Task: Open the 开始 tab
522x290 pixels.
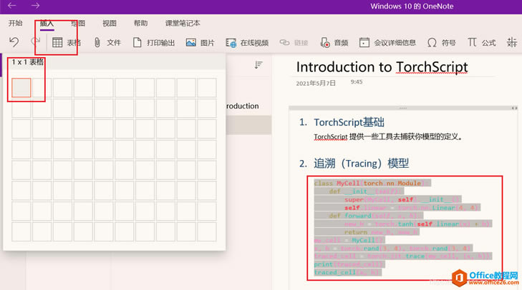Action: click(x=15, y=23)
